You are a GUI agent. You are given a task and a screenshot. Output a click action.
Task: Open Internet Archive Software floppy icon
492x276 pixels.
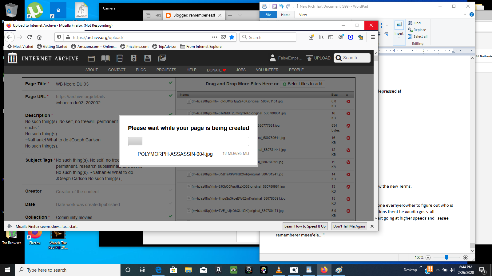[148, 58]
